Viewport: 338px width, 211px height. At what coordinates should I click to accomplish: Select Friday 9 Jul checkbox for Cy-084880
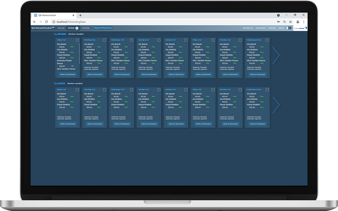pos(77,40)
